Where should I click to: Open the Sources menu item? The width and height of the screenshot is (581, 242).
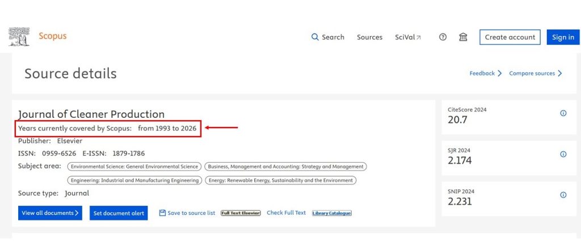coord(369,37)
